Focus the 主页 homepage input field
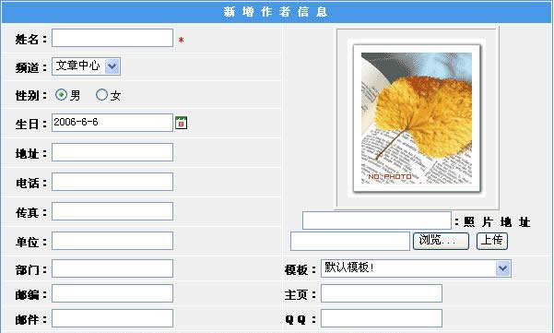 pyautogui.click(x=382, y=293)
